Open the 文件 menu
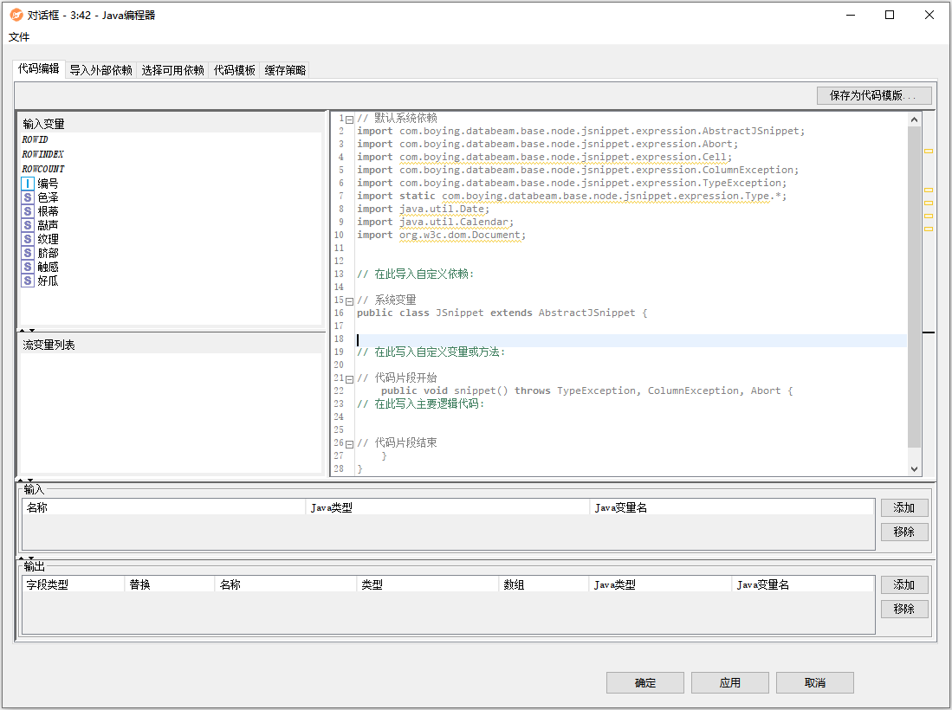Viewport: 952px width, 710px height. 19,37
